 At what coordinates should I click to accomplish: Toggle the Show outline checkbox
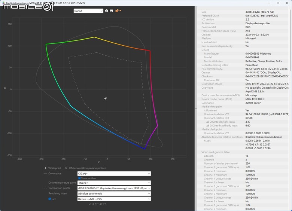click(80, 178)
